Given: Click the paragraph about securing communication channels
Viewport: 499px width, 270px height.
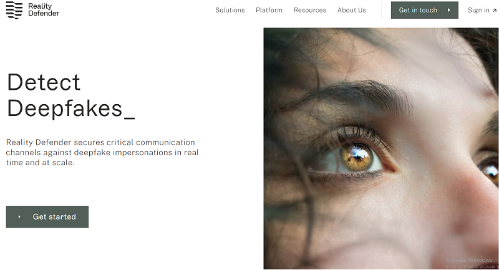Looking at the screenshot, I should point(102,152).
